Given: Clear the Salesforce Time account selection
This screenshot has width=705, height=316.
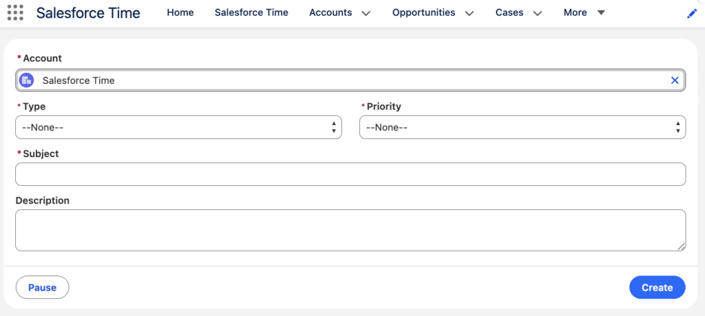Looking at the screenshot, I should coord(675,81).
